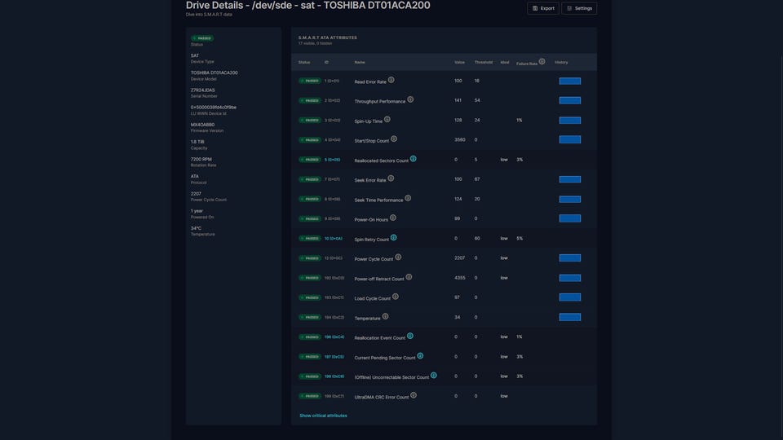Open info icon for Start/Stop Count
783x440 pixels.
(x=393, y=139)
